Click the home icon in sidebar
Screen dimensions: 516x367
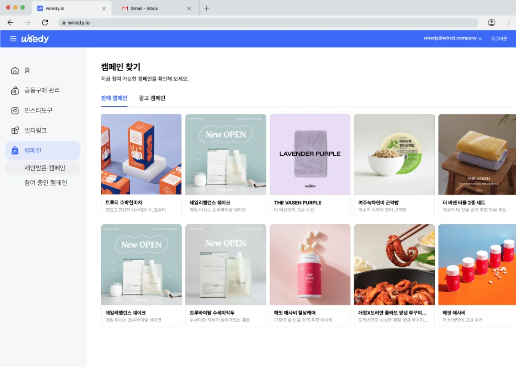click(x=15, y=71)
